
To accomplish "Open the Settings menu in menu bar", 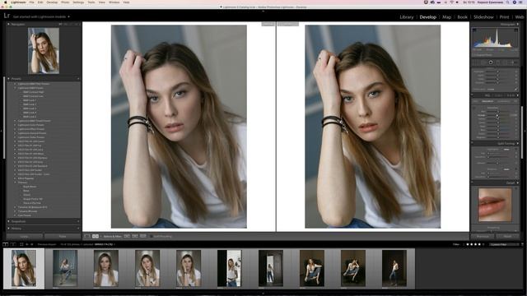I will pos(79,2).
